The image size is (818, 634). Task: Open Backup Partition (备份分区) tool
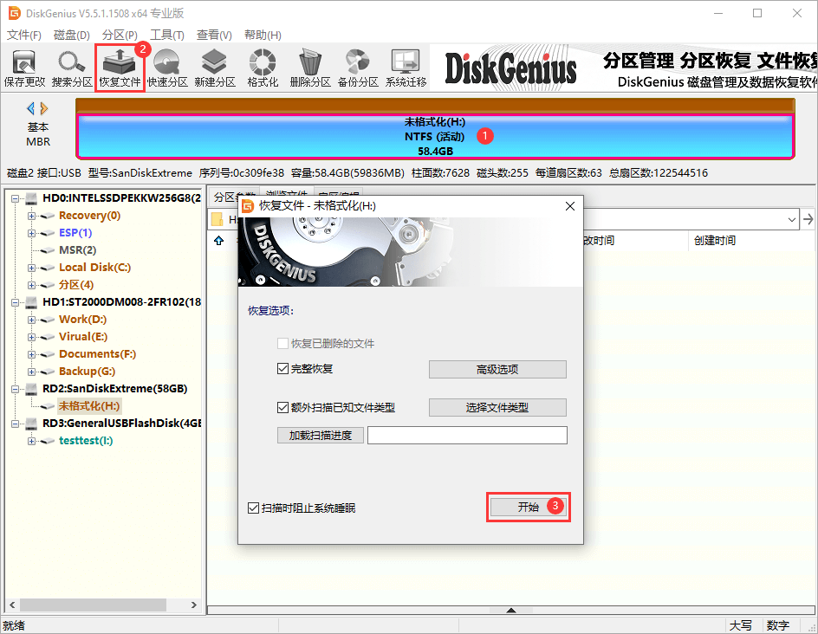[x=358, y=68]
